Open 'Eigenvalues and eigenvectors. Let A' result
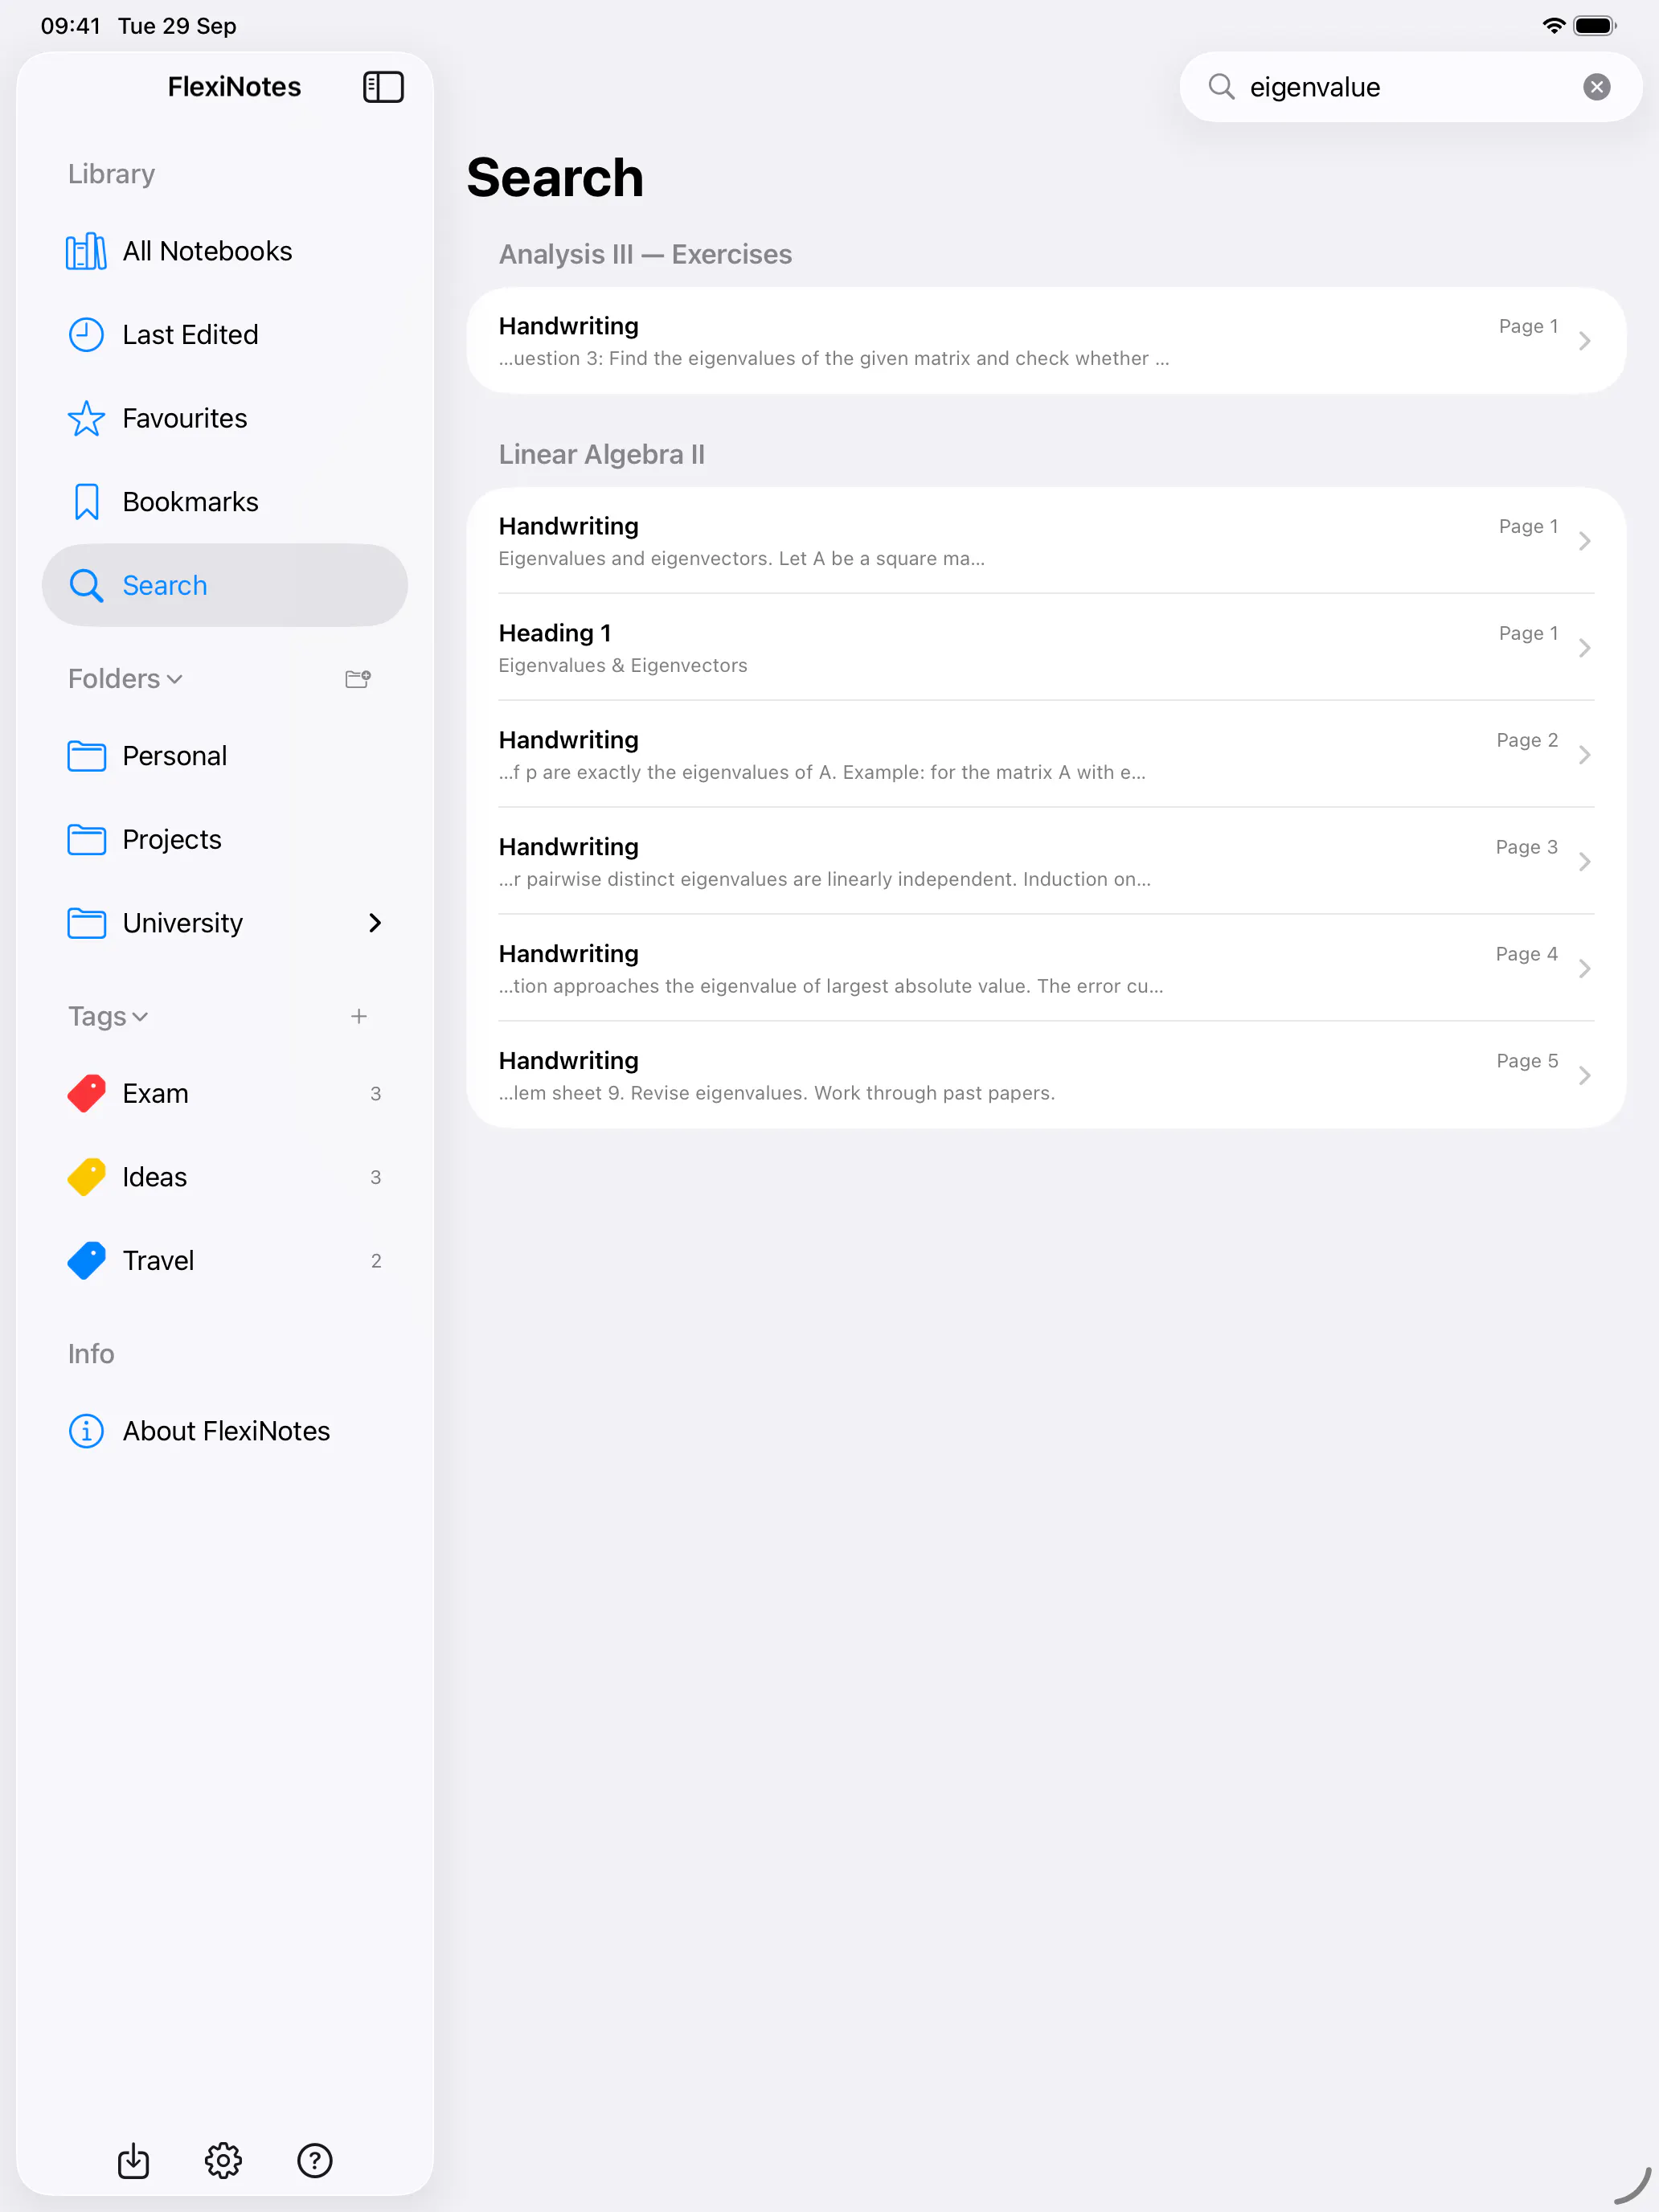Image resolution: width=1659 pixels, height=2212 pixels. [1046, 541]
